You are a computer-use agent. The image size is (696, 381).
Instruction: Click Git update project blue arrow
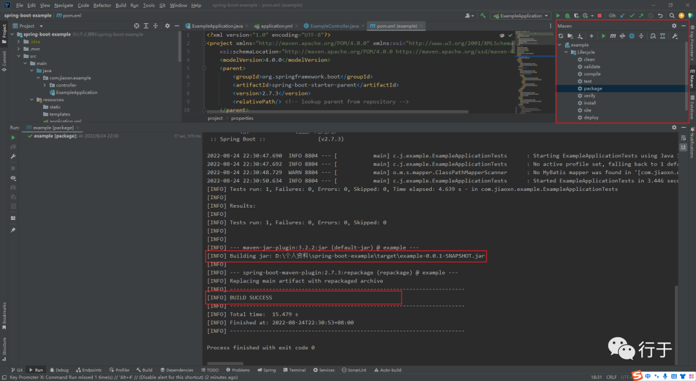[x=623, y=15]
